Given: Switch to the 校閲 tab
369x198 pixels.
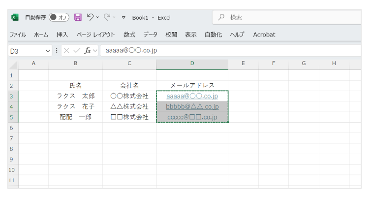Looking at the screenshot, I should 171,34.
